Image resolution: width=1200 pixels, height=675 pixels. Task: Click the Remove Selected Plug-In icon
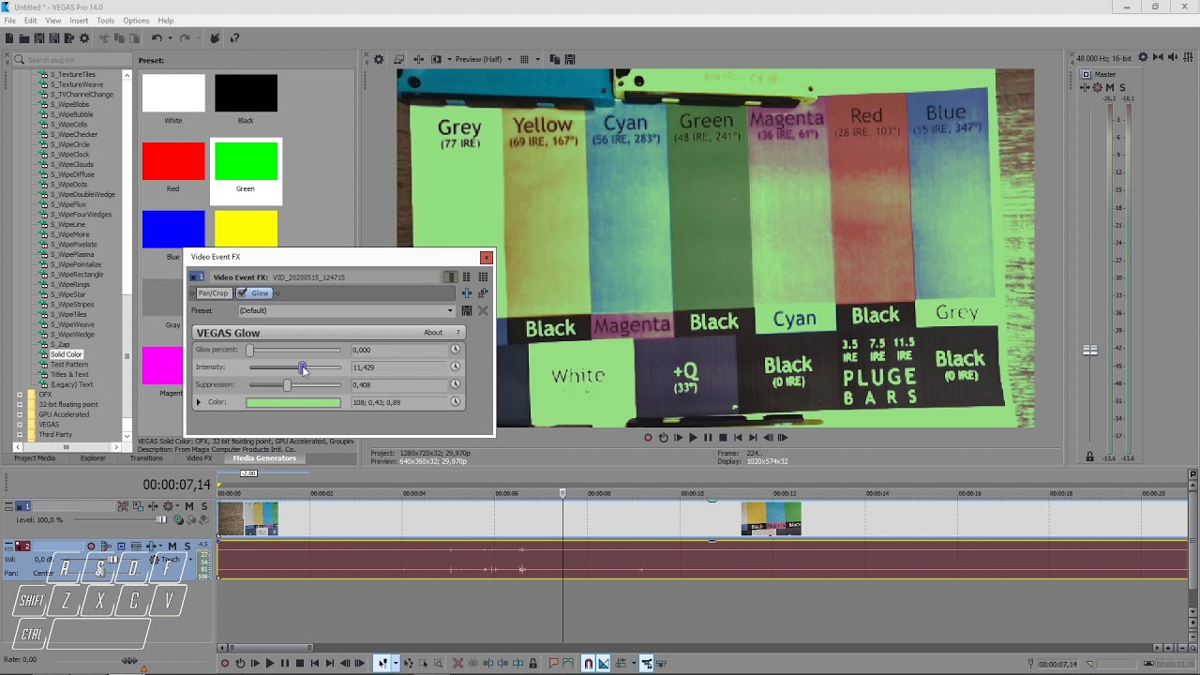(x=483, y=293)
